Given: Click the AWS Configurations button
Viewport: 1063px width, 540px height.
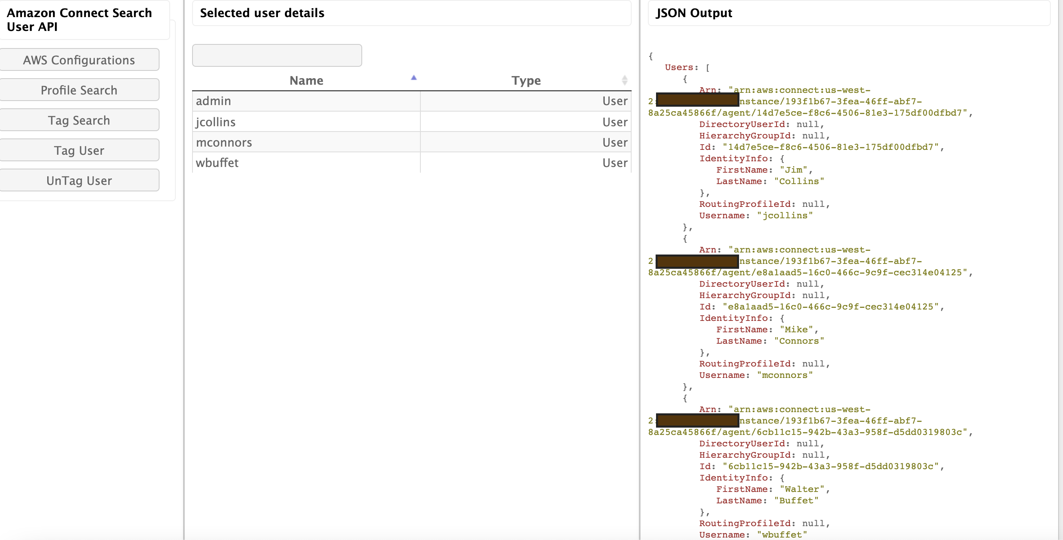Looking at the screenshot, I should [x=79, y=60].
